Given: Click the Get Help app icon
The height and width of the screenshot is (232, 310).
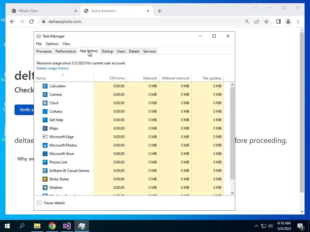Looking at the screenshot, I should pyautogui.click(x=45, y=120).
